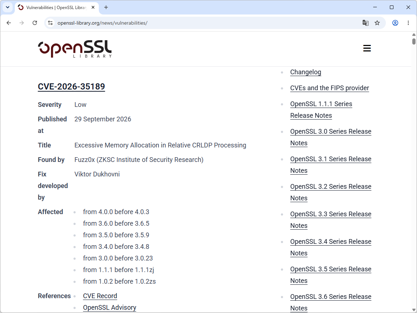This screenshot has height=313, width=417.
Task: Select 'from 3.5.0 before 3.5.9'
Action: [x=116, y=235]
